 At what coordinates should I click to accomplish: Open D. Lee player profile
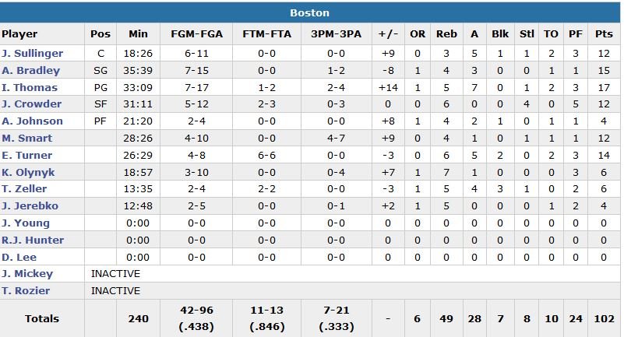tap(20, 257)
